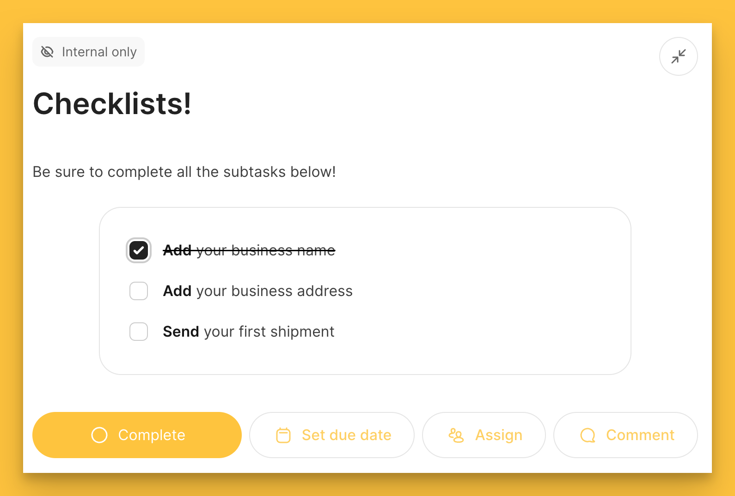Click the "Add your business address" subtask text

pyautogui.click(x=257, y=291)
